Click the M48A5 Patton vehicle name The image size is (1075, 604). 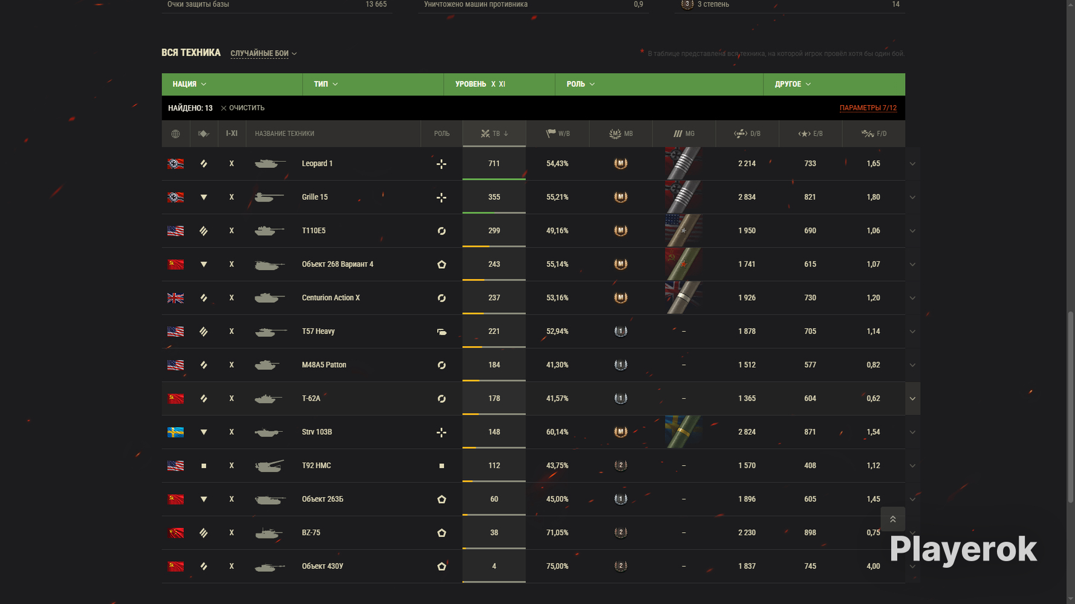click(x=324, y=365)
